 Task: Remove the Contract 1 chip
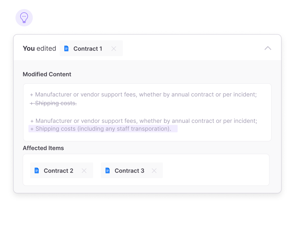(114, 49)
